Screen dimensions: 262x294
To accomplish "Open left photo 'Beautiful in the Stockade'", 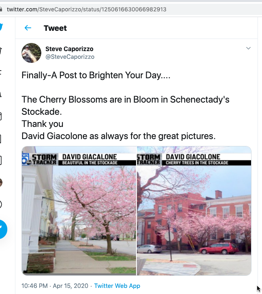I will pyautogui.click(x=79, y=211).
